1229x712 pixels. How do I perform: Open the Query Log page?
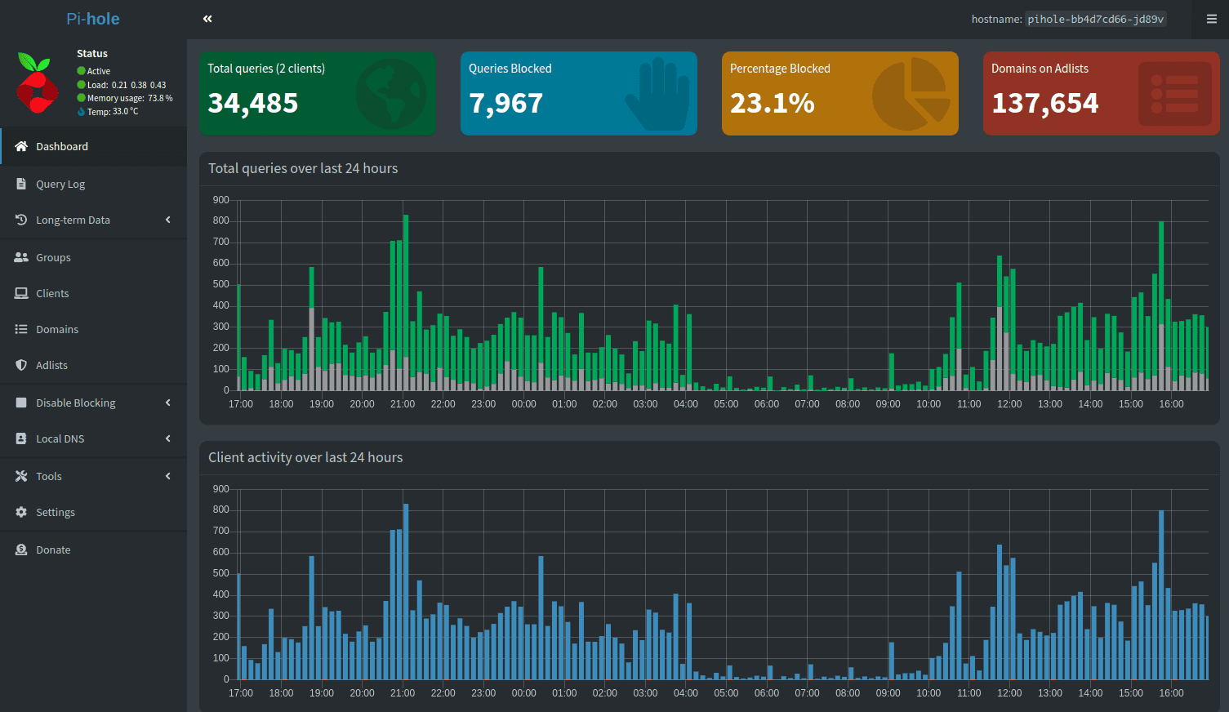pyautogui.click(x=61, y=184)
